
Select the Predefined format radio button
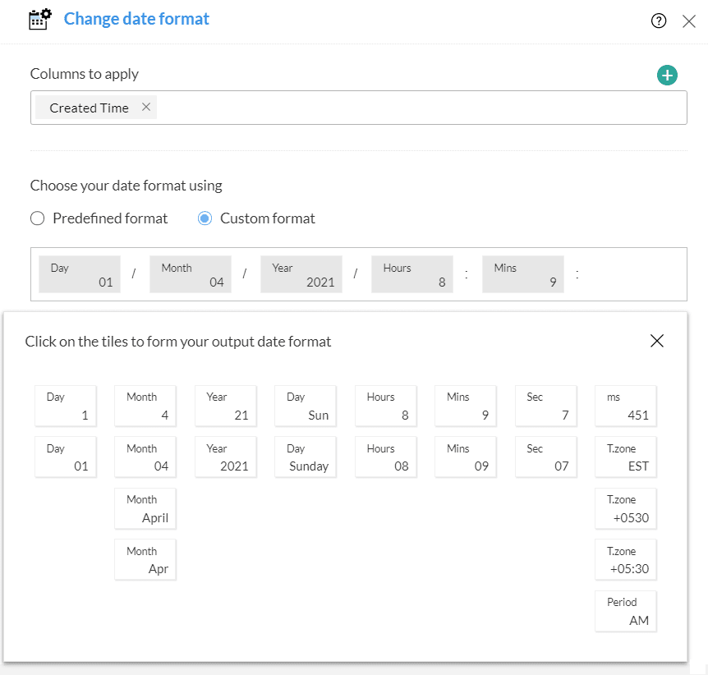(x=36, y=218)
